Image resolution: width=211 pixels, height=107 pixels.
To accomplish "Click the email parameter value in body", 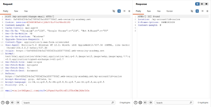I will (26, 91).
